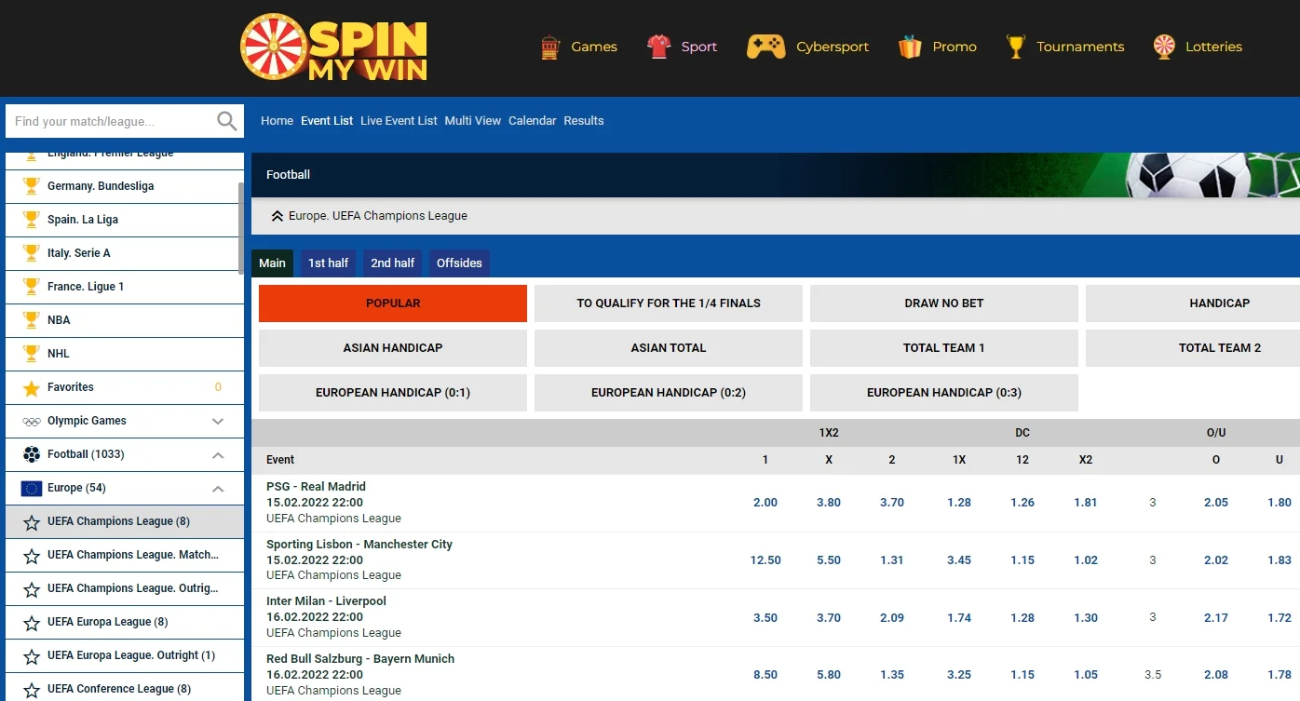The image size is (1300, 701).
Task: Open Cybersport via the gamepad icon
Action: point(765,45)
